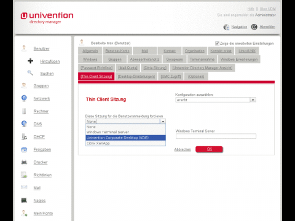
Task: Switch to the Linux/UNIX tab
Action: [247, 51]
